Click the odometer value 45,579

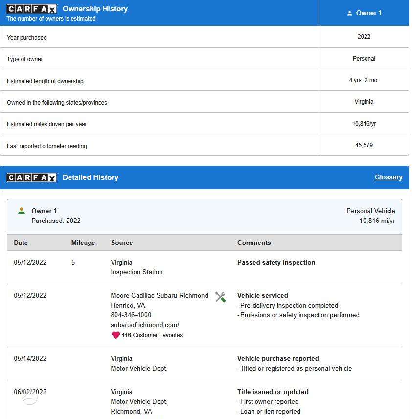(x=364, y=145)
